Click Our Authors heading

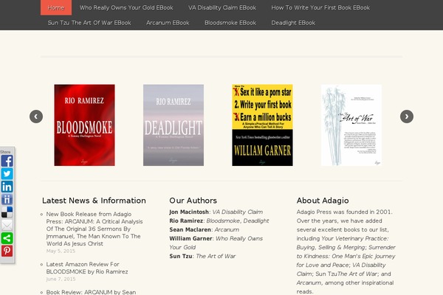(x=193, y=201)
